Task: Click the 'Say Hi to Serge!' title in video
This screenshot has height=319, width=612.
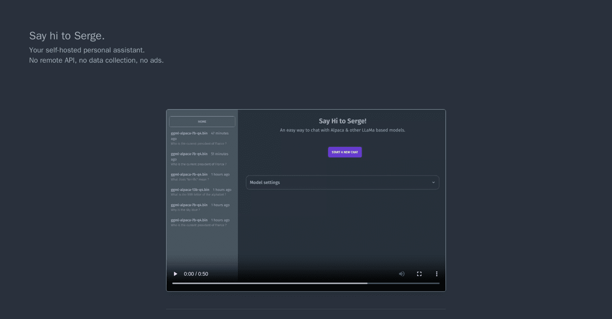Action: click(342, 121)
